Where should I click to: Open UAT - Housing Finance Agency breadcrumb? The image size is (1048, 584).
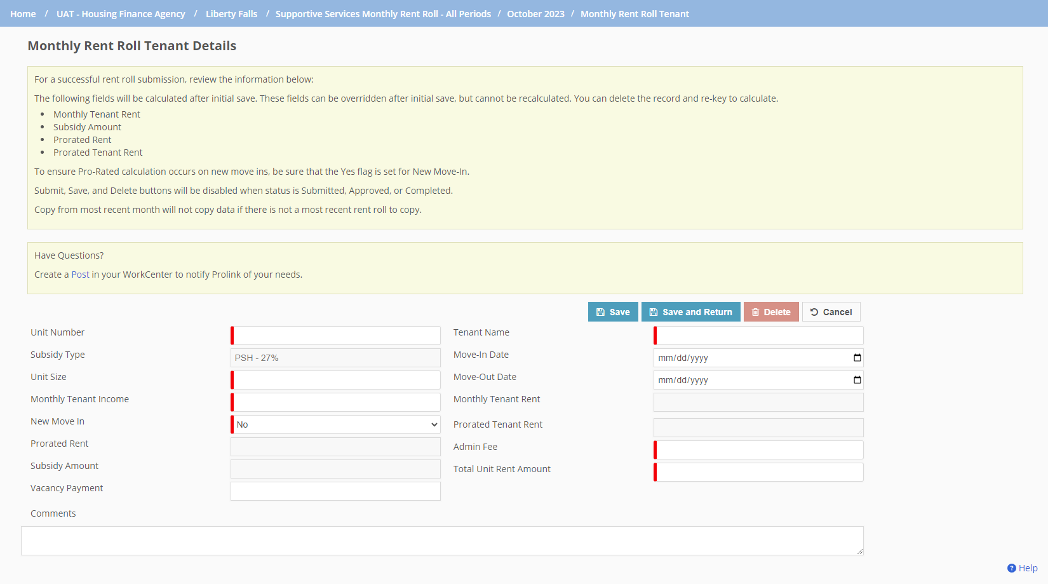tap(121, 14)
